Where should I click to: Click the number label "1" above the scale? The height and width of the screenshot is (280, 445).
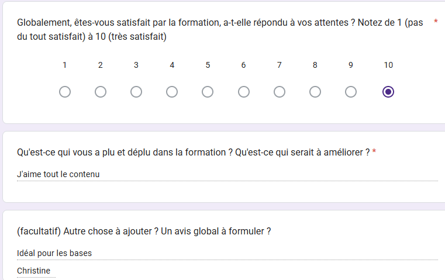[64, 65]
